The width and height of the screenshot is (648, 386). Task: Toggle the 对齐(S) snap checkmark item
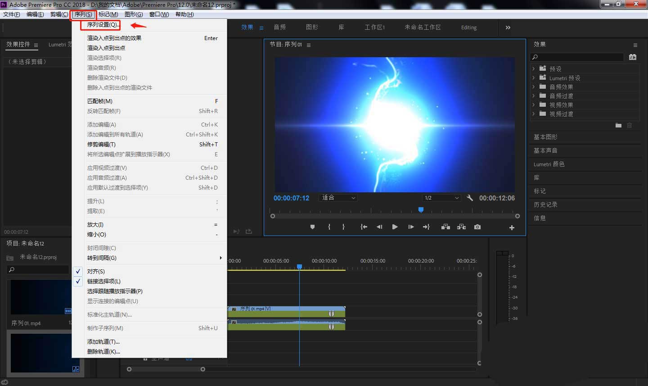(x=96, y=271)
